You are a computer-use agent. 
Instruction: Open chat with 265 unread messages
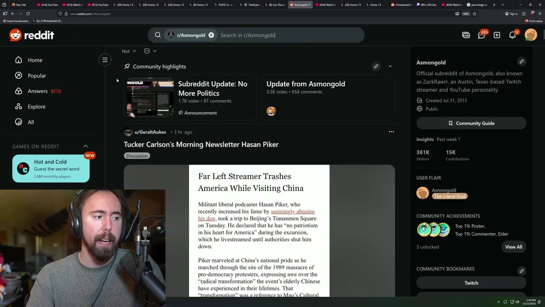(482, 35)
